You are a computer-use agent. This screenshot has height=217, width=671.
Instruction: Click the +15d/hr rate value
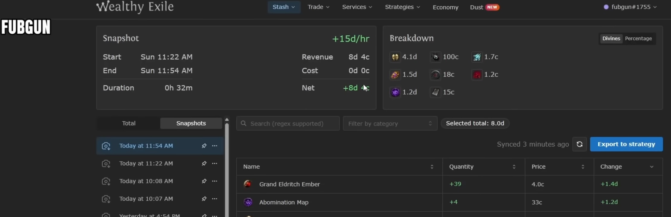click(351, 39)
